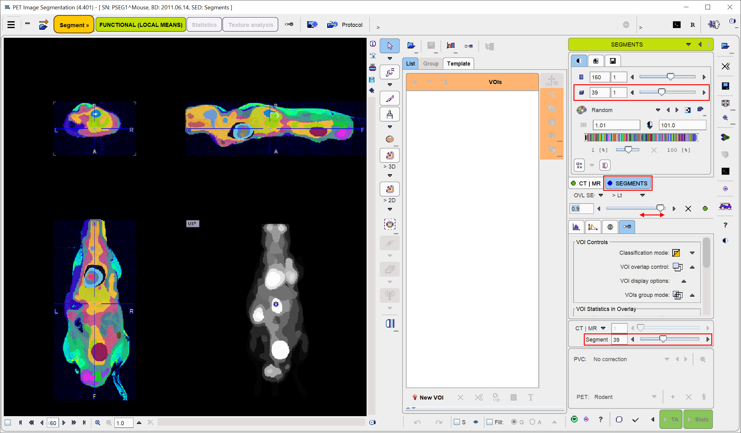Viewport: 741px width, 433px height.
Task: Click the fusion value 0.9 field
Action: (581, 209)
